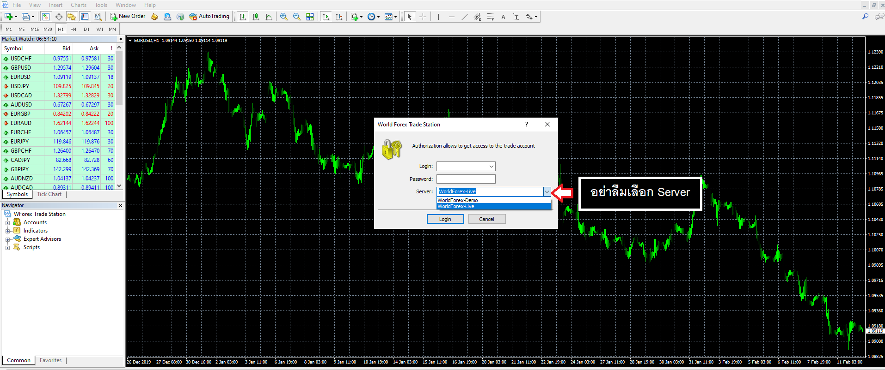The height and width of the screenshot is (370, 885).
Task: Select the Draw Text Label tool
Action: pyautogui.click(x=516, y=17)
